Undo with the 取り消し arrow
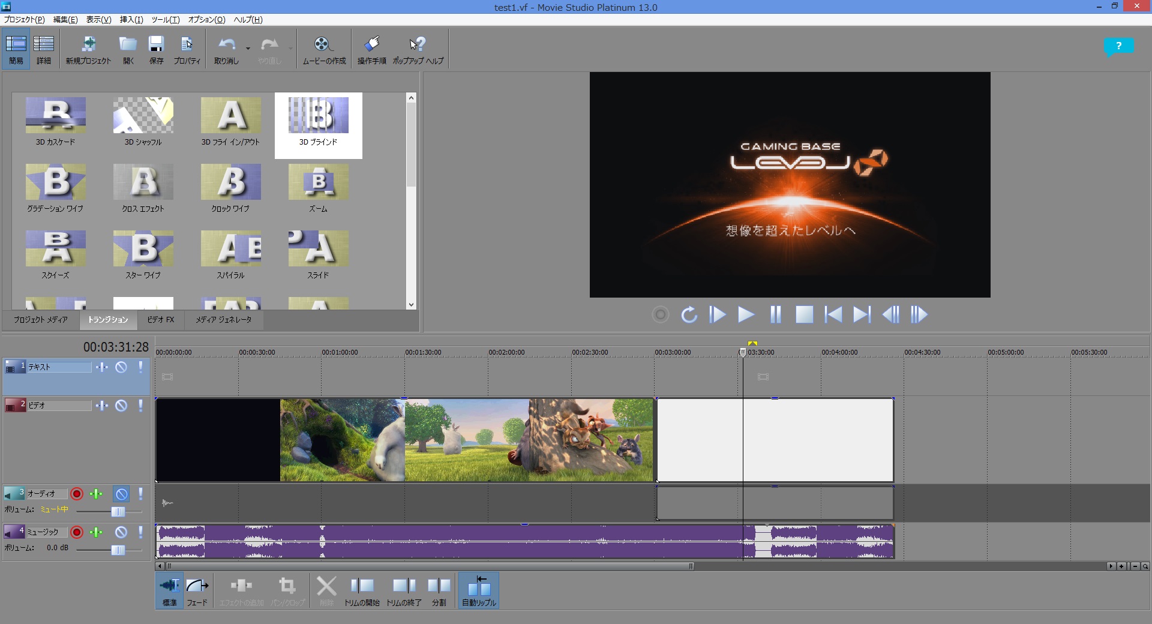1152x624 pixels. coord(226,49)
